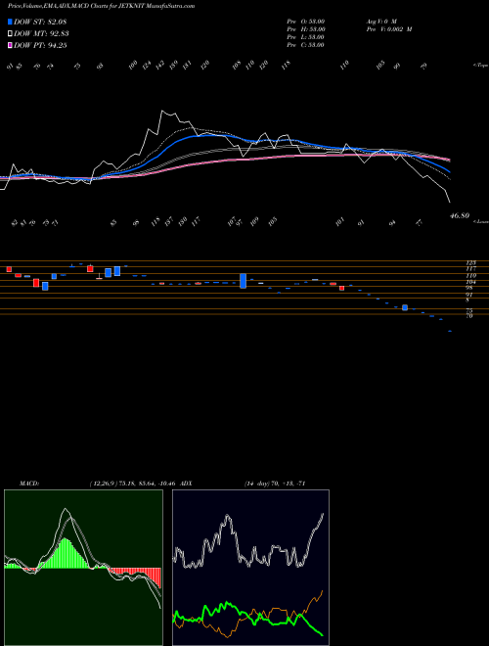Select the 'DOW MT: 92.83' legend text

tap(41, 34)
